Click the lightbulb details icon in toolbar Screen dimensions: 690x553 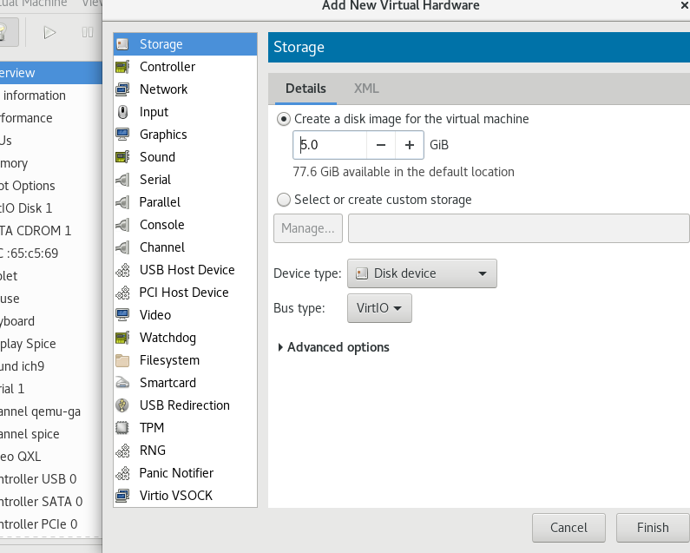pos(3,32)
